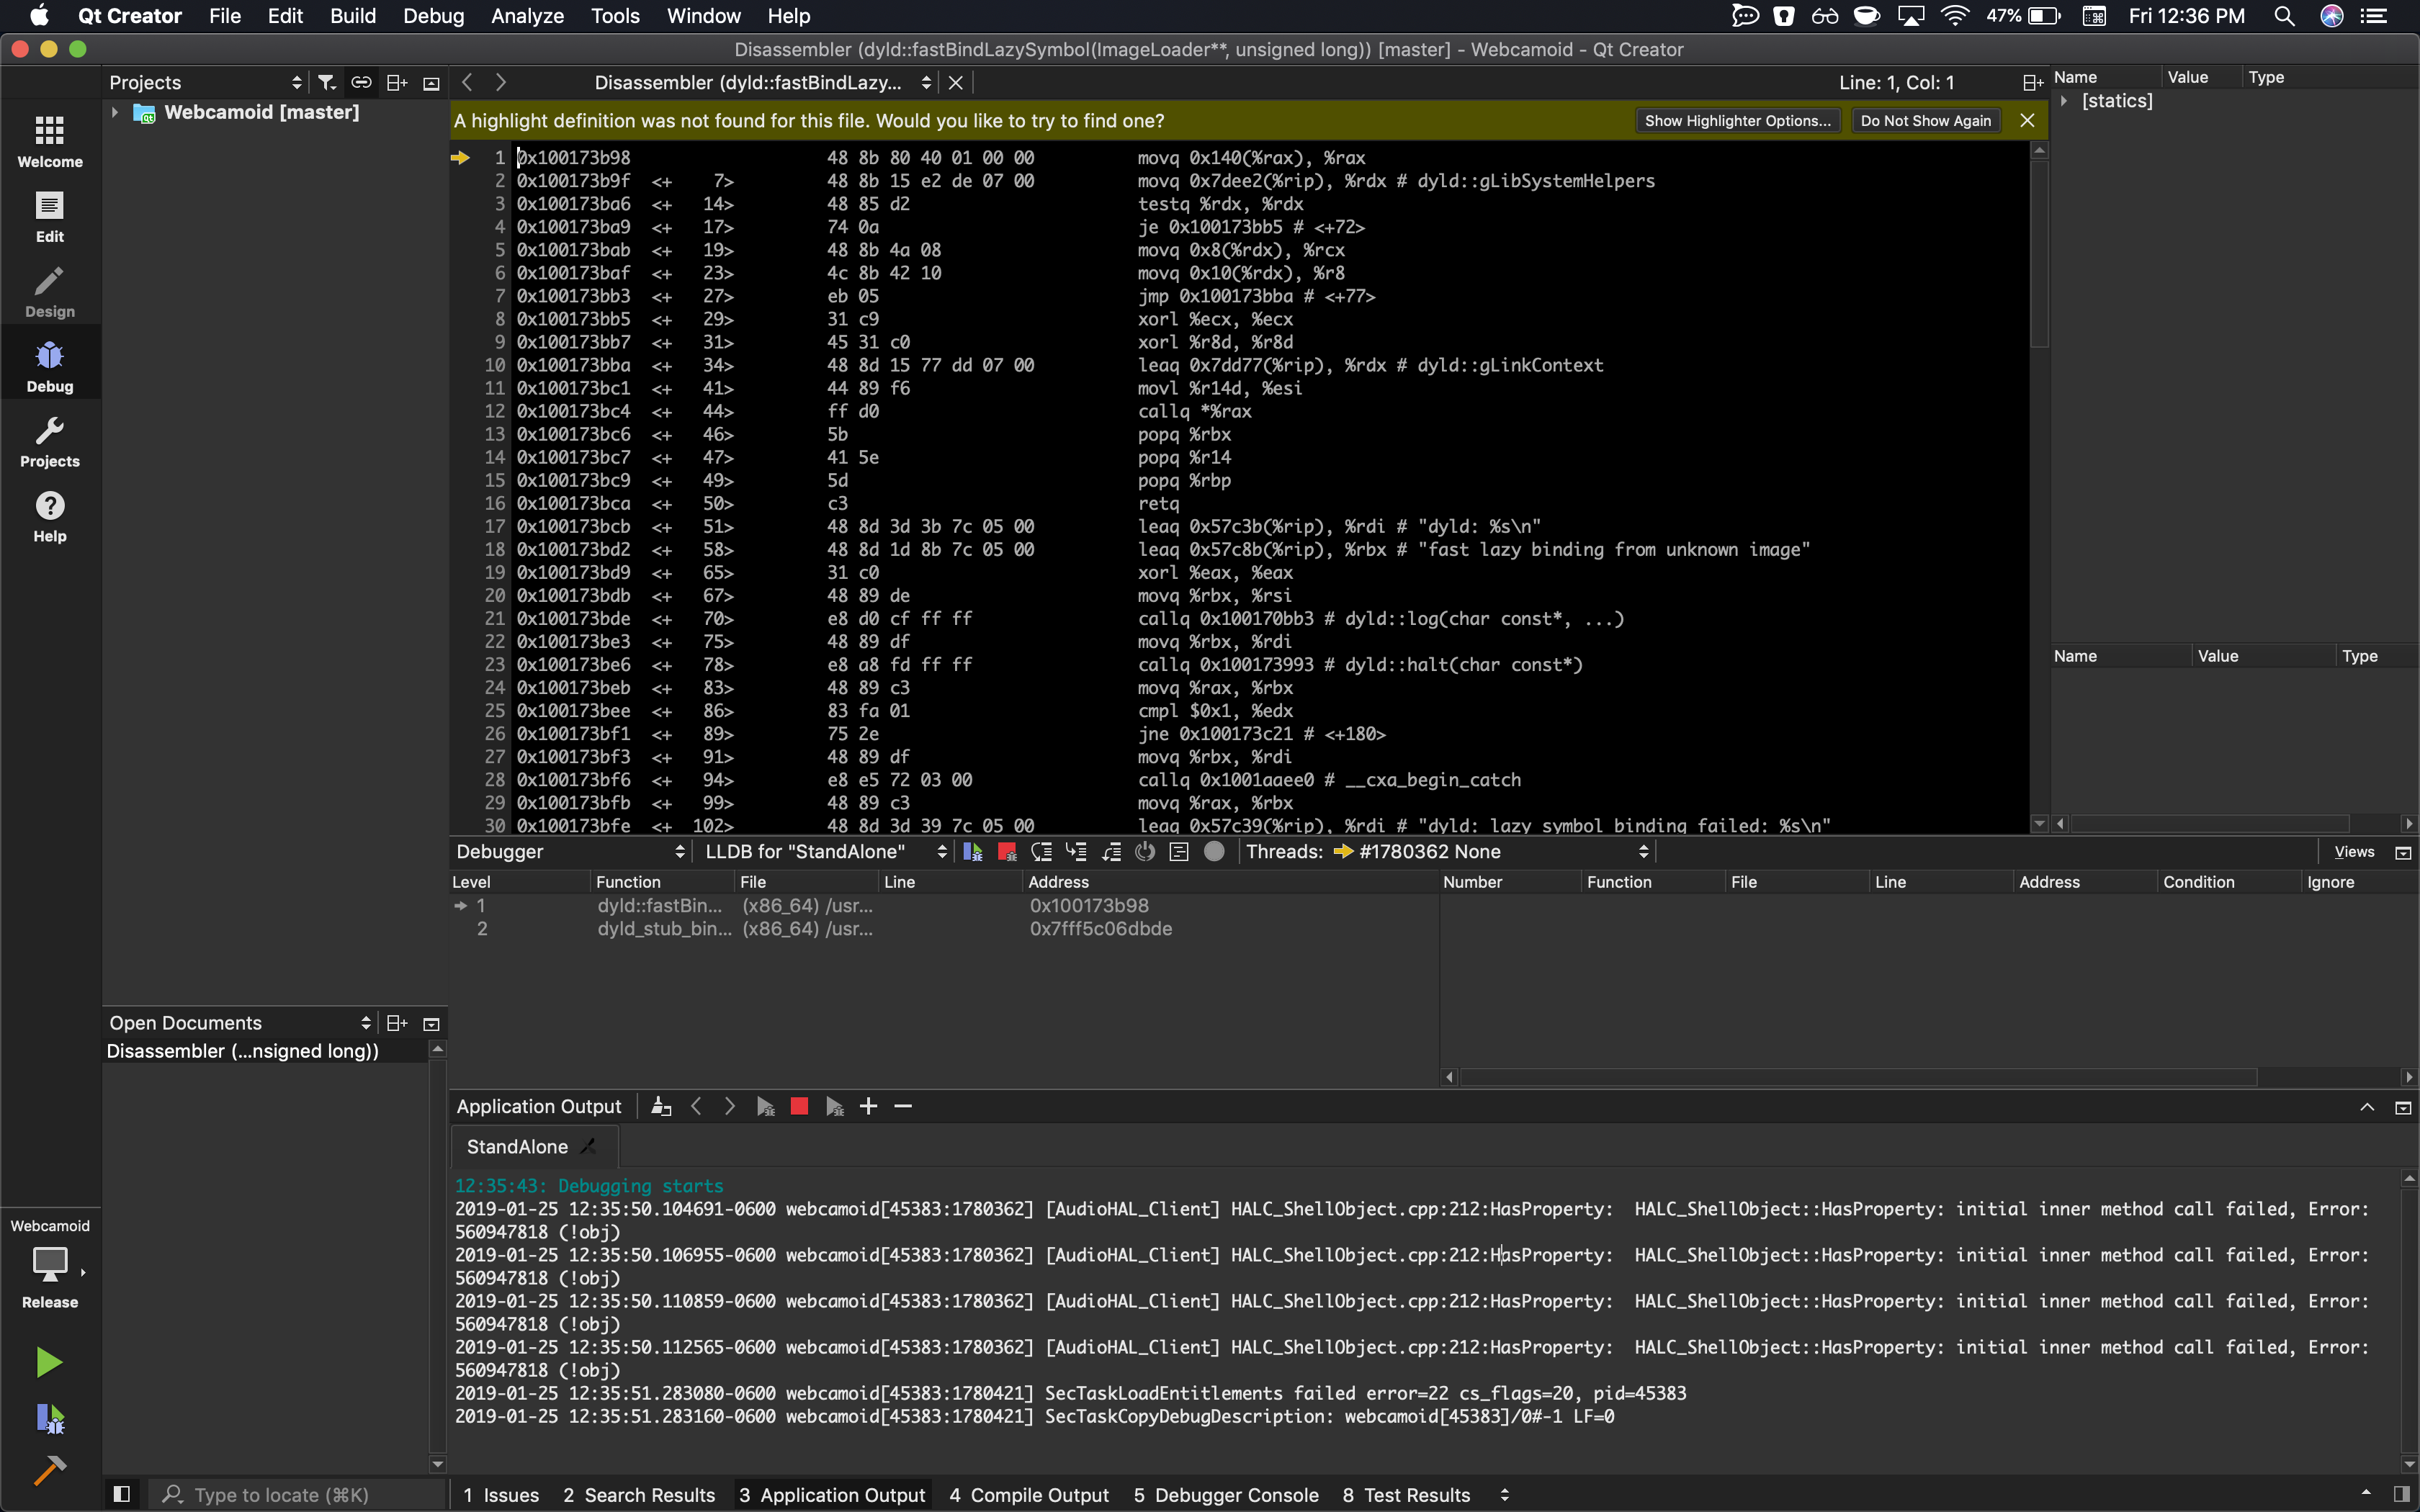Click the green Run button
2420x1512 pixels.
click(x=49, y=1362)
